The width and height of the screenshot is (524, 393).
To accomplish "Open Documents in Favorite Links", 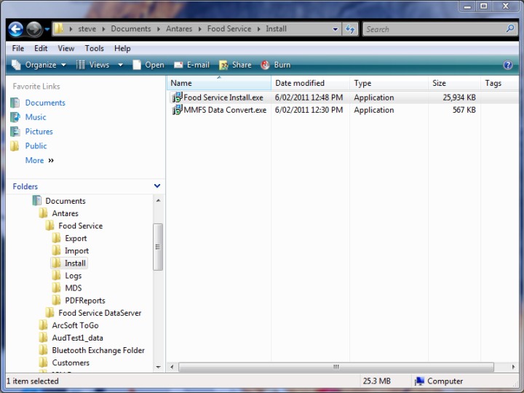I will [x=45, y=103].
